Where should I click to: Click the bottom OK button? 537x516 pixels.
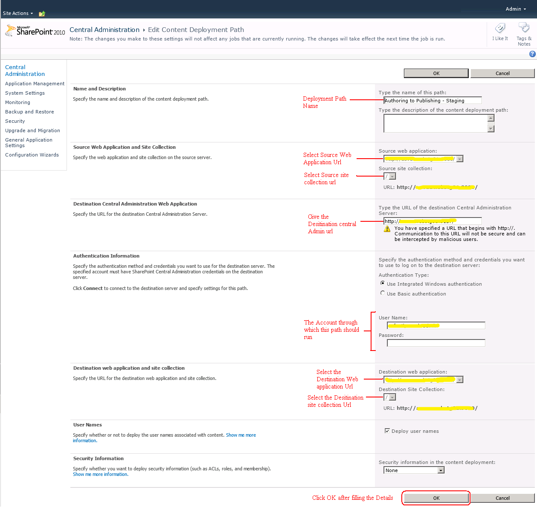tap(435, 498)
